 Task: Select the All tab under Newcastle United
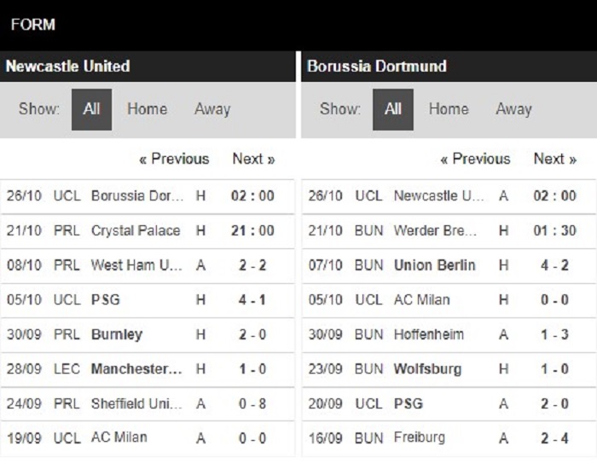click(x=92, y=110)
